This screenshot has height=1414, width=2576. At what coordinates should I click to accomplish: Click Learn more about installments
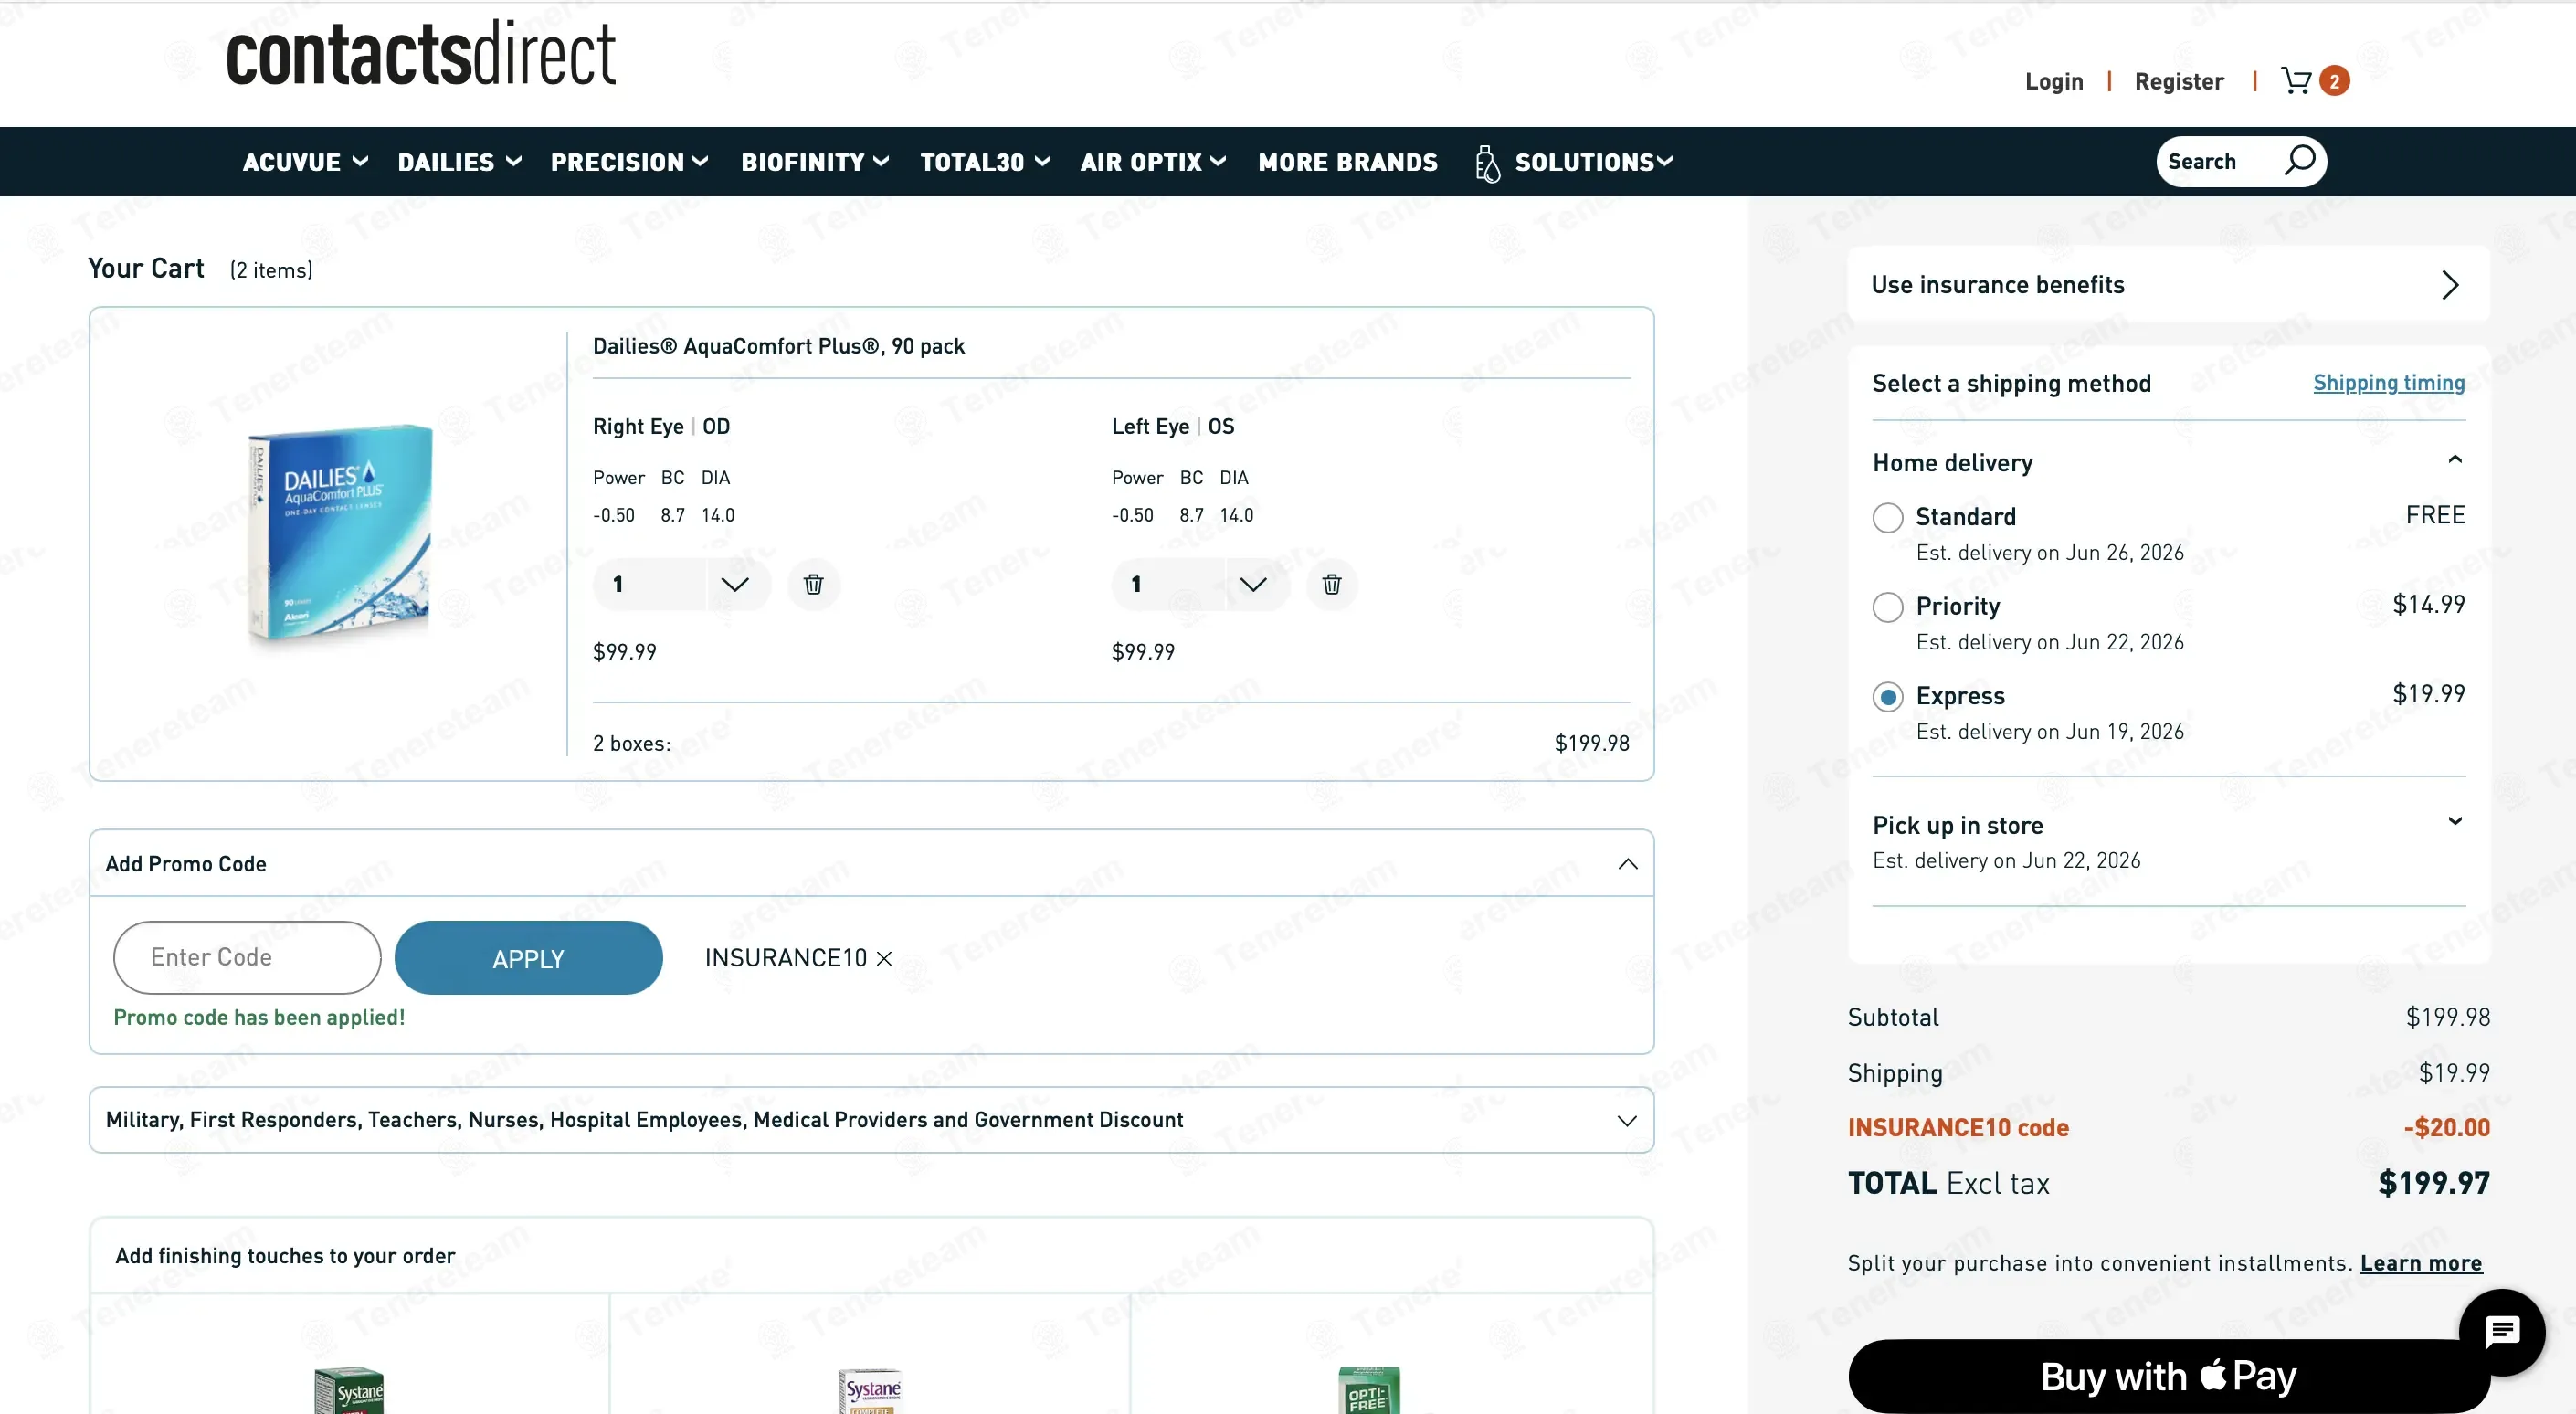[2420, 1263]
